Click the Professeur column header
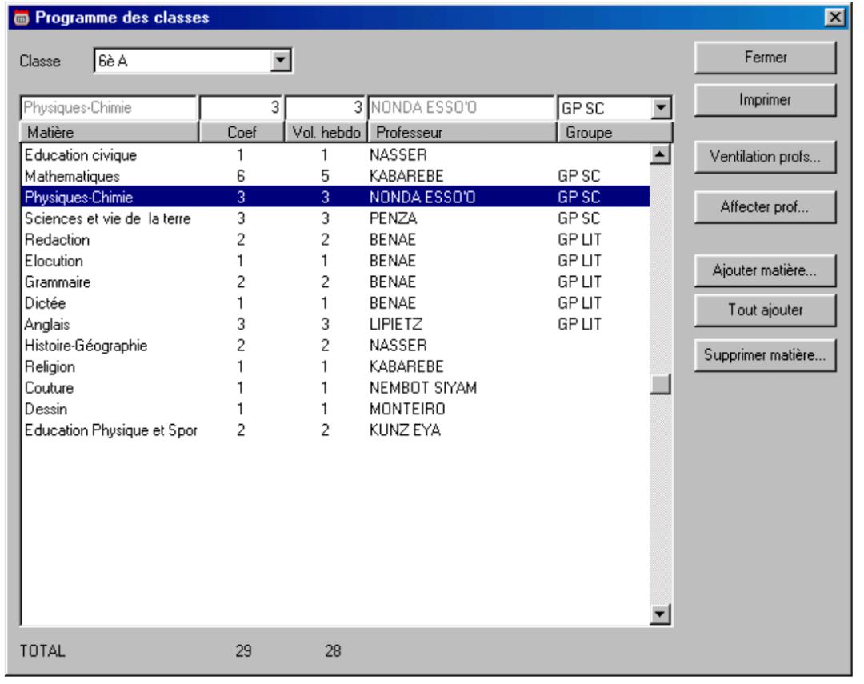This screenshot has height=684, width=864. 460,132
